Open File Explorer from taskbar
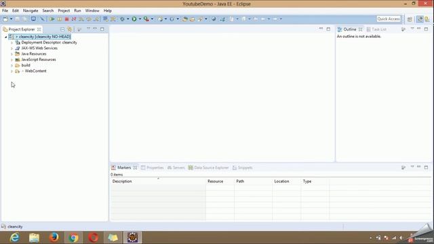 [35, 237]
